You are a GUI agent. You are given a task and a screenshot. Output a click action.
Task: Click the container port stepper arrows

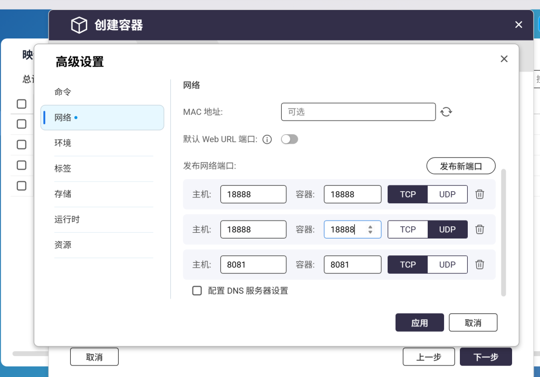tap(370, 230)
